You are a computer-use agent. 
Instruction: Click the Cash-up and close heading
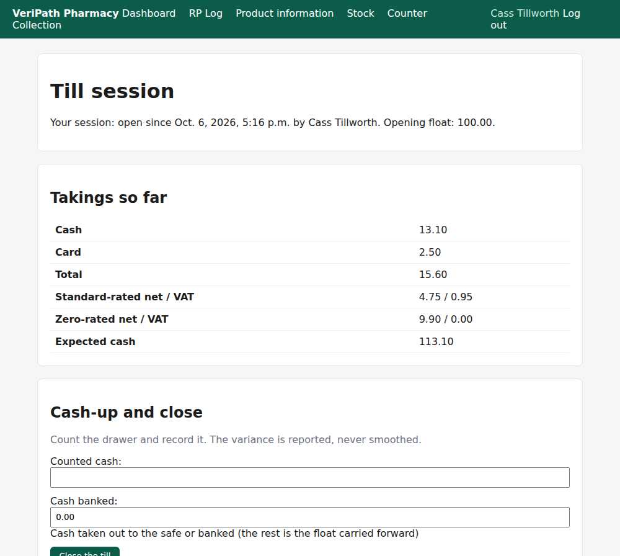click(x=126, y=413)
